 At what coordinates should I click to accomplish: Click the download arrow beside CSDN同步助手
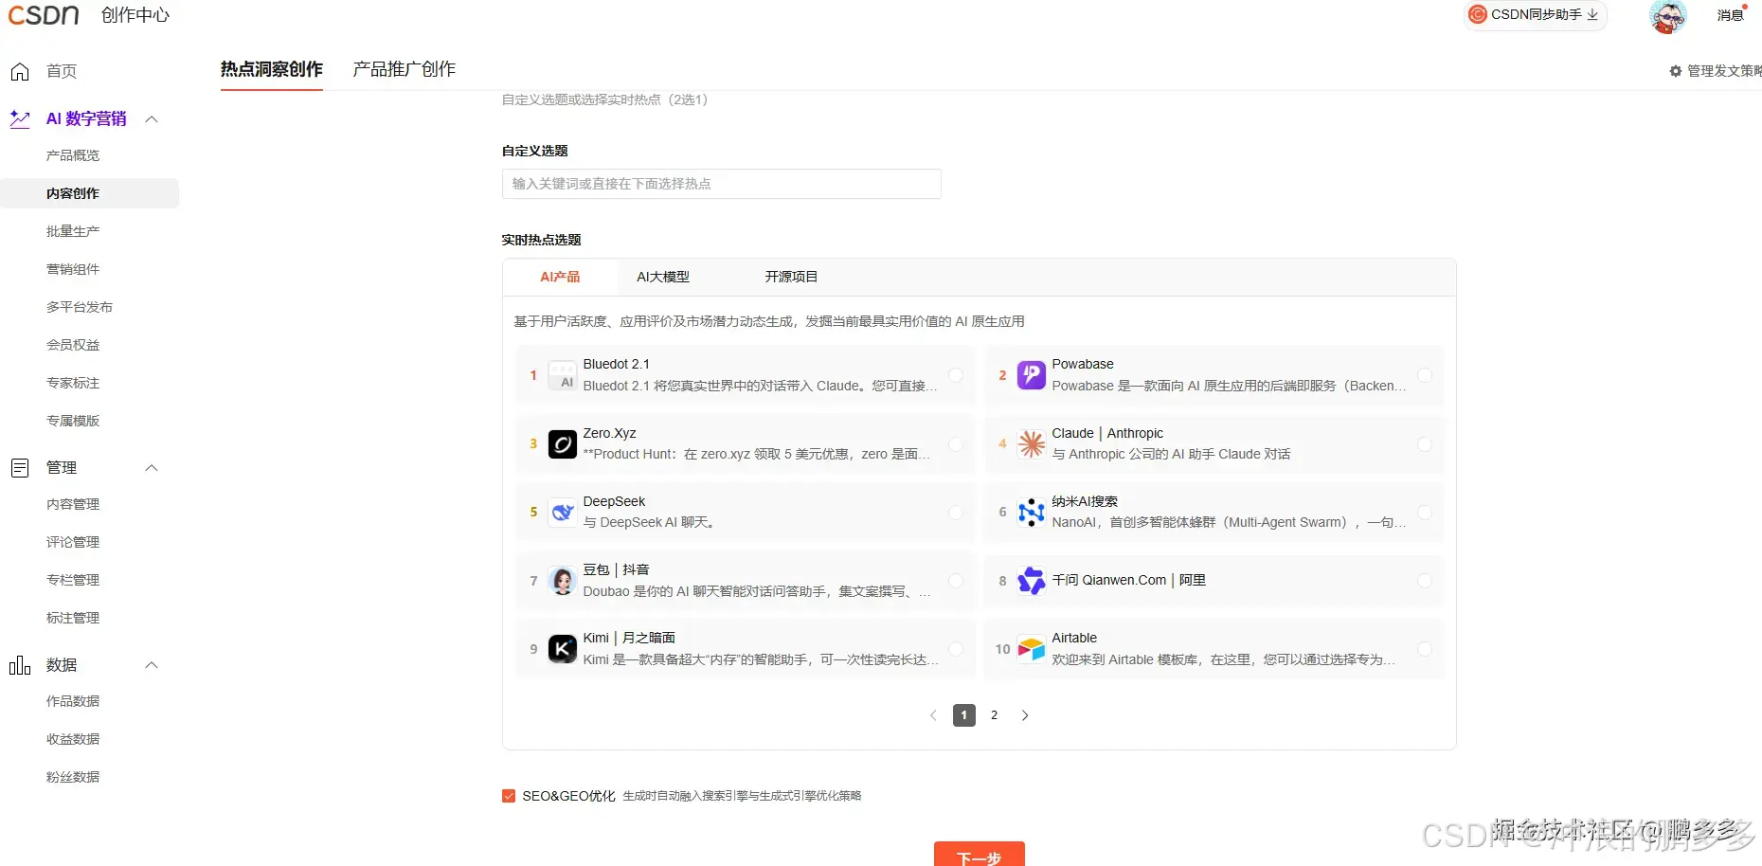pos(1592,14)
